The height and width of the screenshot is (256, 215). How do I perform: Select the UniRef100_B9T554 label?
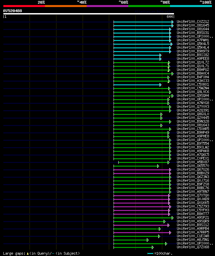click(193, 143)
